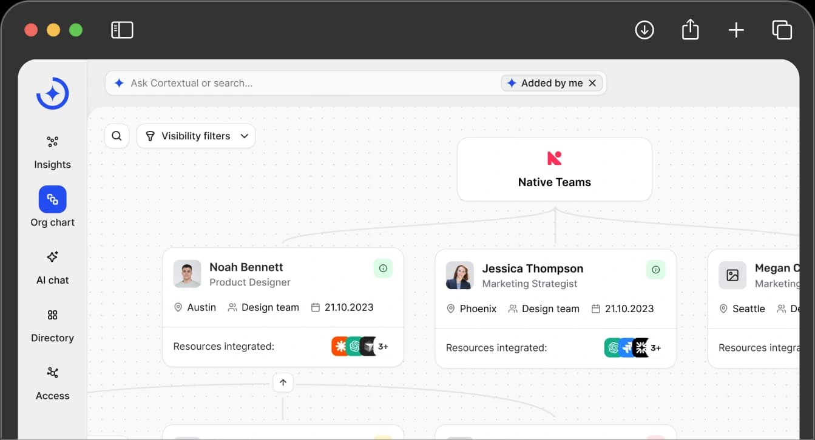Show the tab overview
The height and width of the screenshot is (440, 815).
coord(782,30)
